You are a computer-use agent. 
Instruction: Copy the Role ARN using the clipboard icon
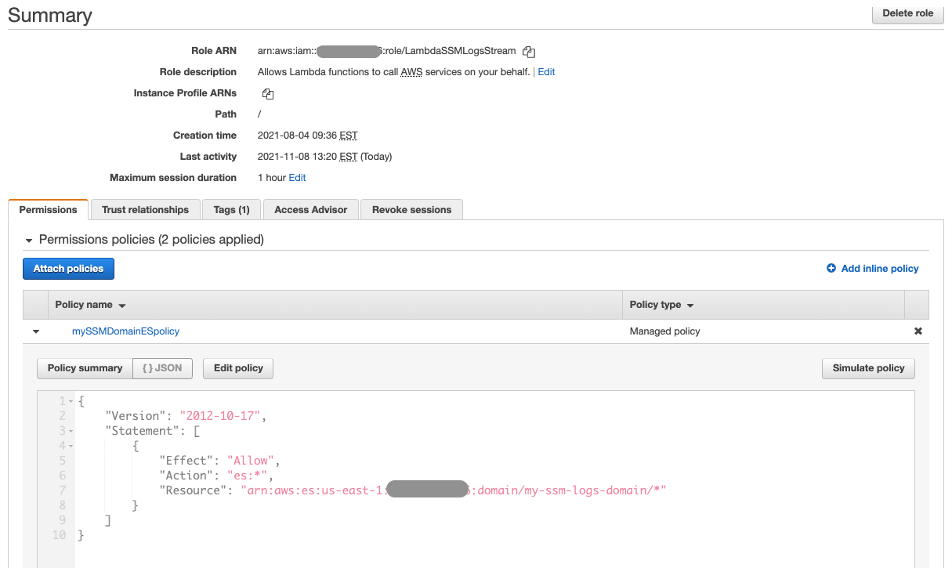click(528, 51)
